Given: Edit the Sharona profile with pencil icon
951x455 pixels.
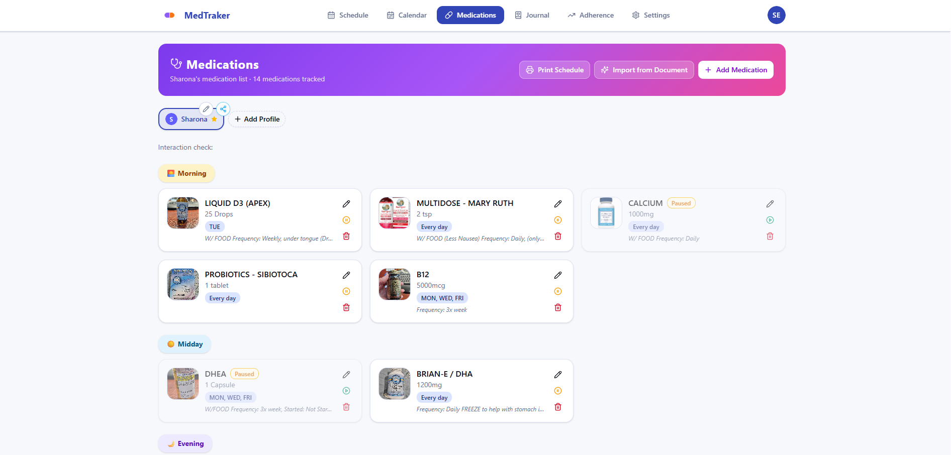Looking at the screenshot, I should pyautogui.click(x=206, y=109).
